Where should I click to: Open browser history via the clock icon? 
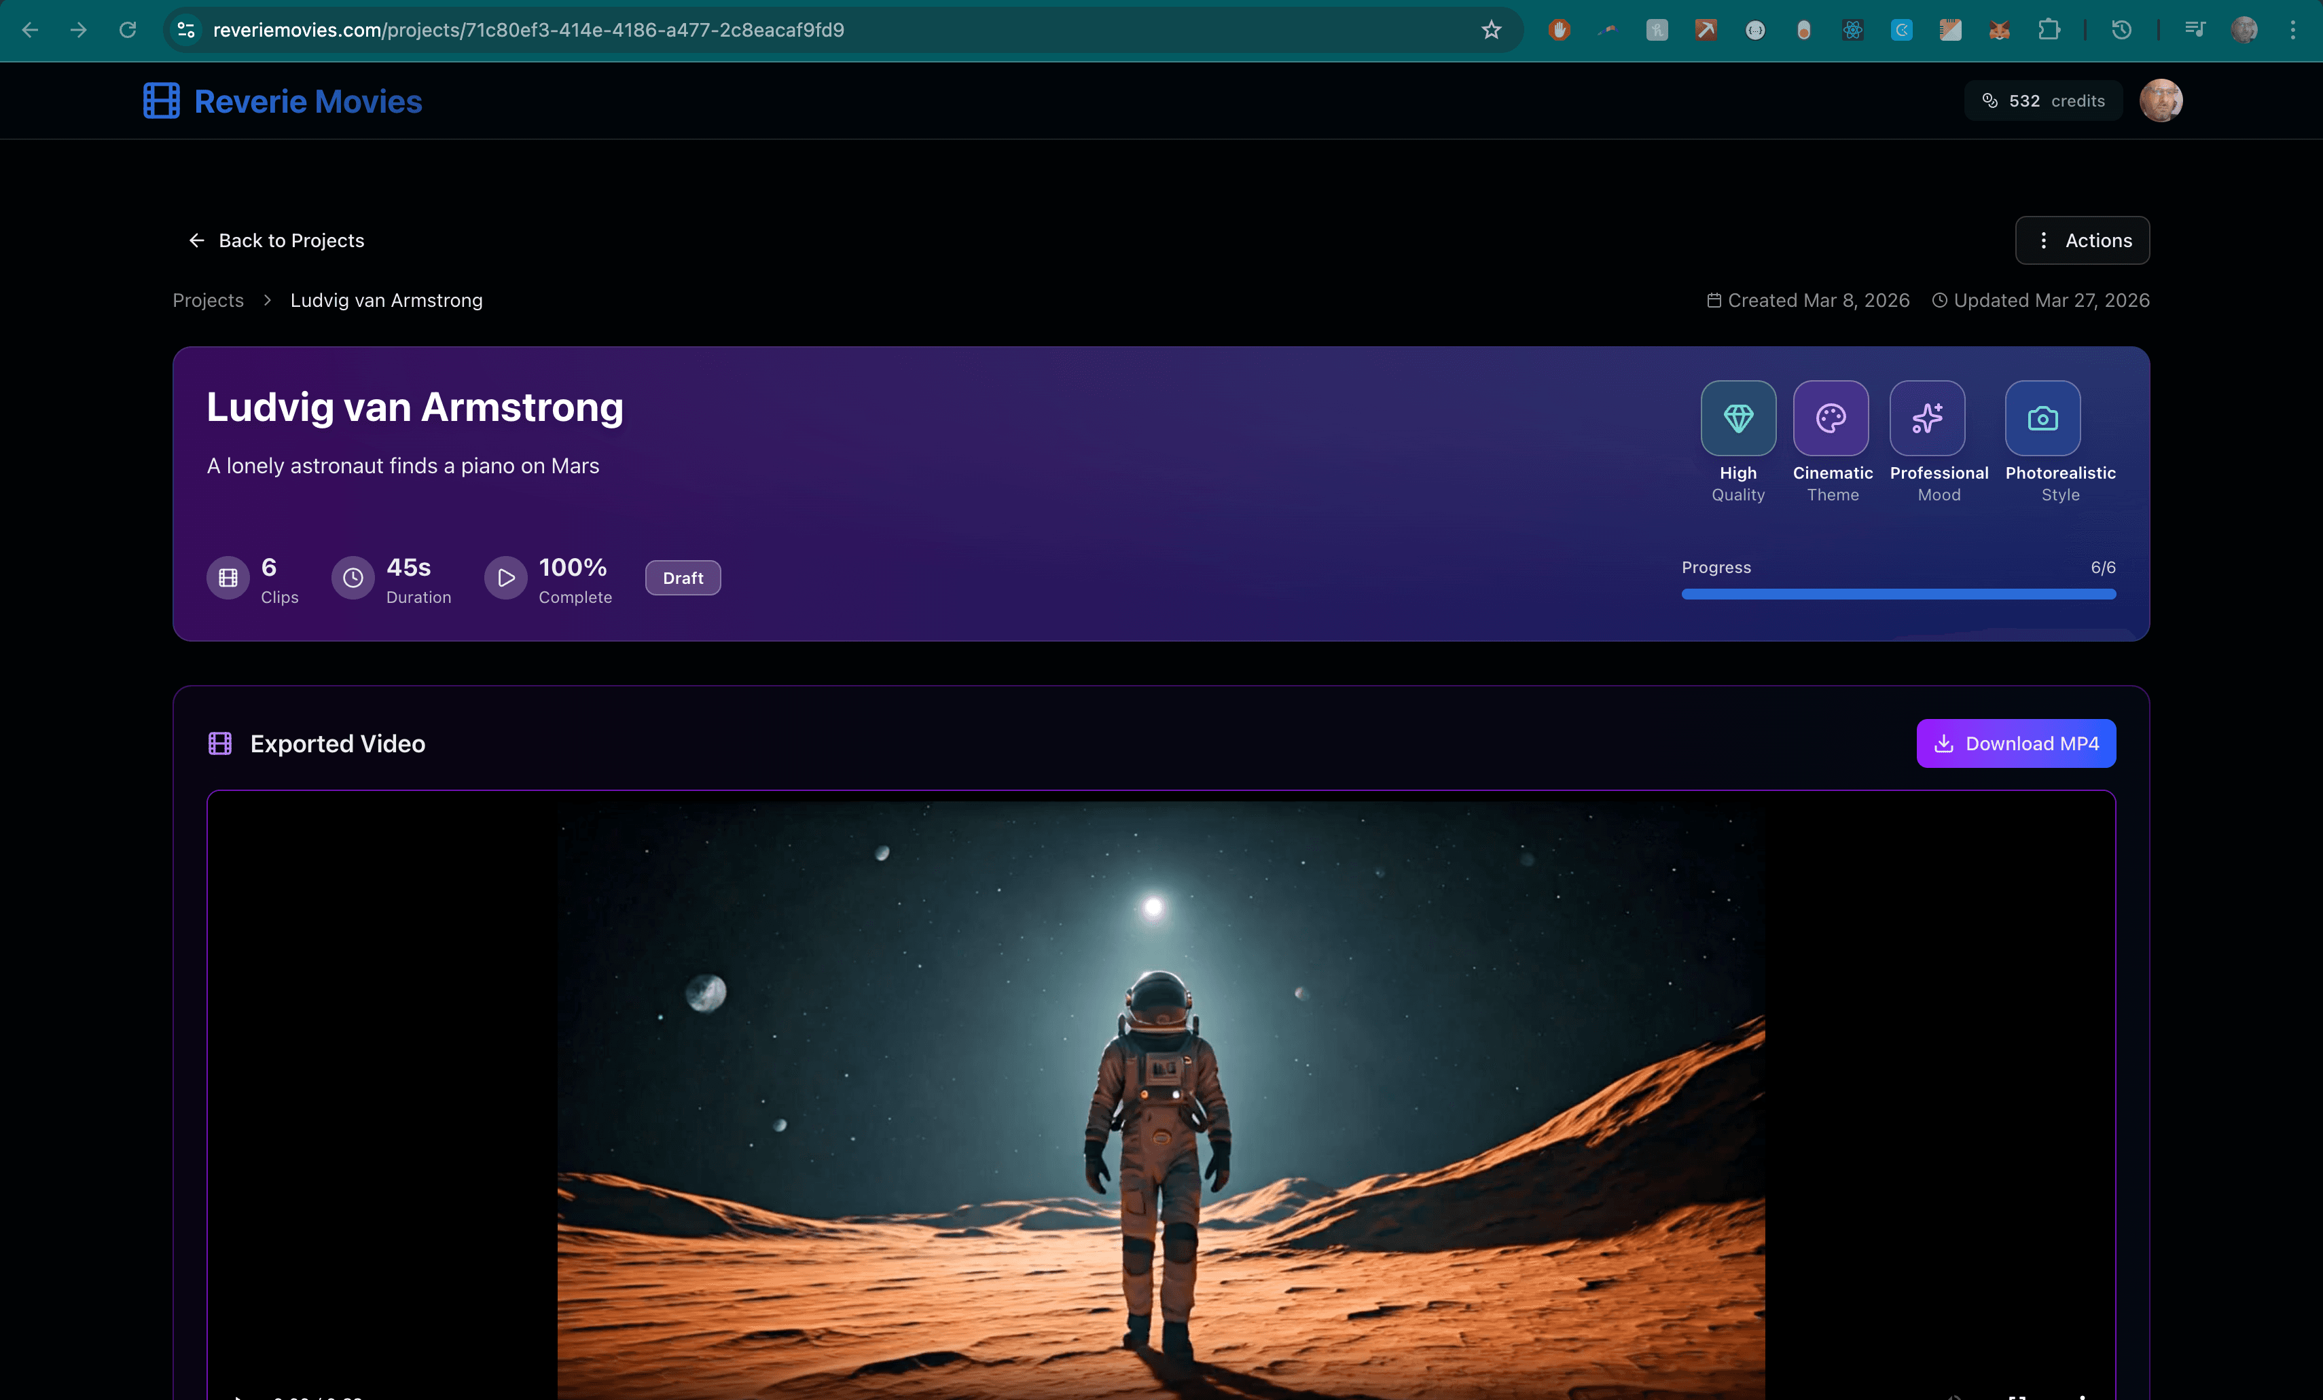2121,29
